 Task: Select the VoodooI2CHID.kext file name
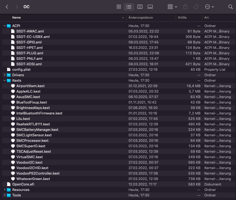(x=32, y=168)
